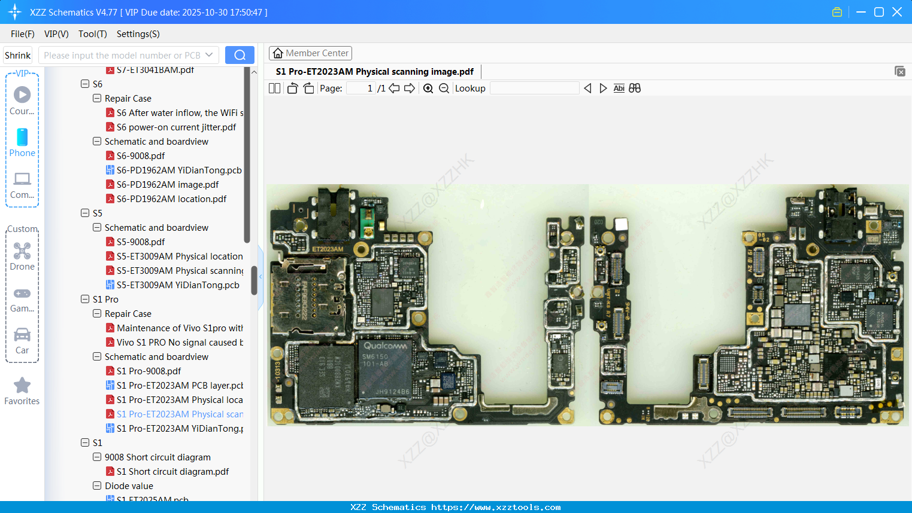Rotate the page clockwise
Screen dimensions: 912x513
308,88
